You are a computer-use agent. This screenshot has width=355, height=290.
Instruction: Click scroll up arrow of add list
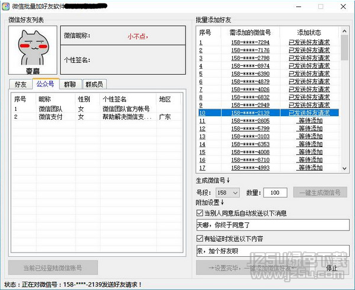coord(344,31)
